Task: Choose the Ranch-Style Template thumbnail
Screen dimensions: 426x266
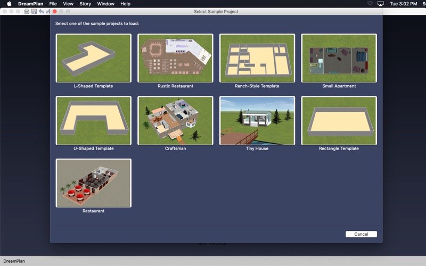Action: [257, 58]
